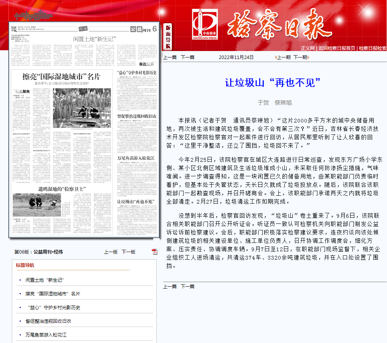The width and height of the screenshot is (387, 343).
Task: Go to previous issue 上一期
Action: click(284, 57)
